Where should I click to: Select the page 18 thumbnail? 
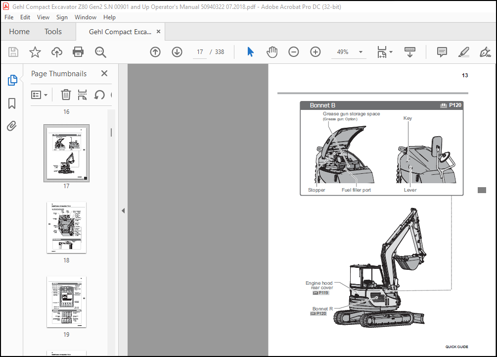(66, 228)
